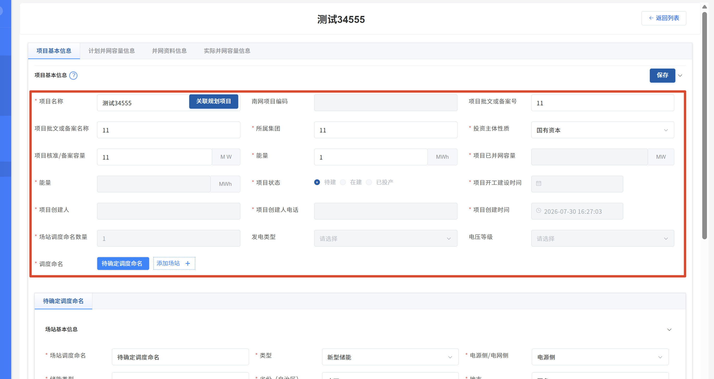Collapse the 场站基本信息 section chevron

pos(669,329)
